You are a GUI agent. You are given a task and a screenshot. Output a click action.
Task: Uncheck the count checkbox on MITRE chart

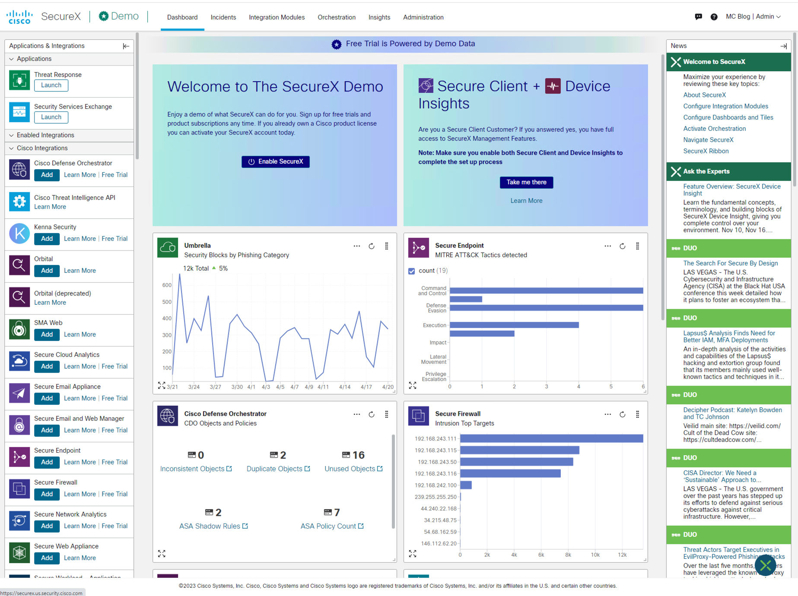click(412, 271)
